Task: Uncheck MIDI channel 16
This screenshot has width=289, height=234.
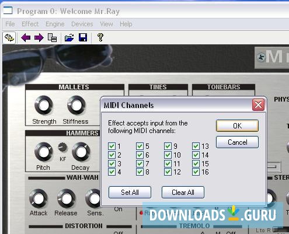Action: click(196, 172)
